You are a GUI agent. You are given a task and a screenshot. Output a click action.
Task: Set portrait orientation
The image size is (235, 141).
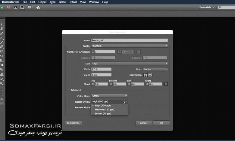(146, 75)
